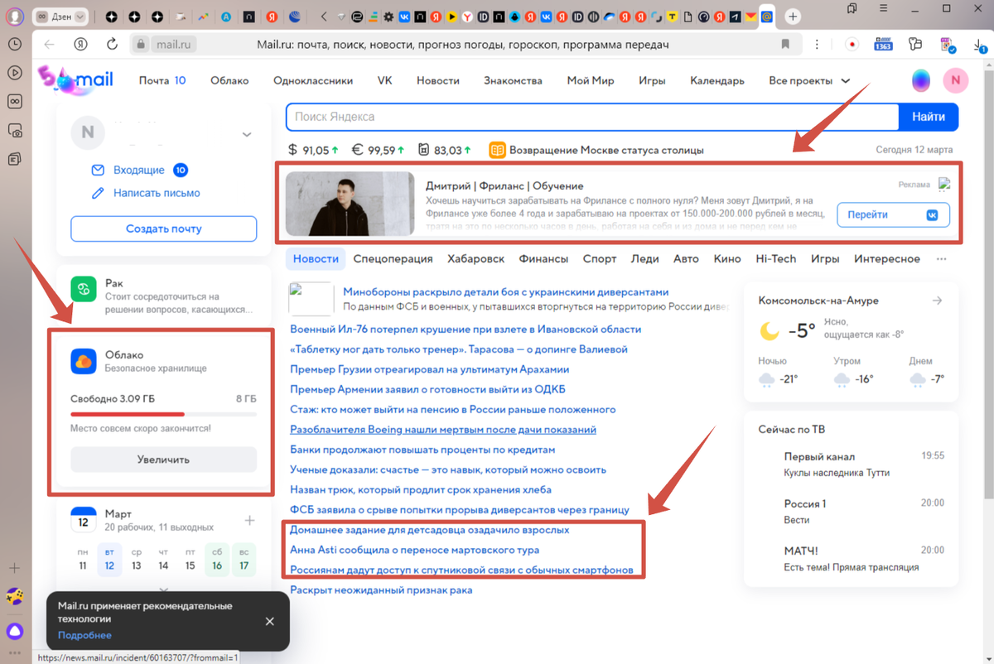The height and width of the screenshot is (664, 994).
Task: Open the extension icon with the 1363 badge
Action: tap(883, 44)
